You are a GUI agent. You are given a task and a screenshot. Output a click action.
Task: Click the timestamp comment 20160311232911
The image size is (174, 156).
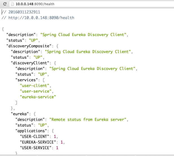(24, 12)
